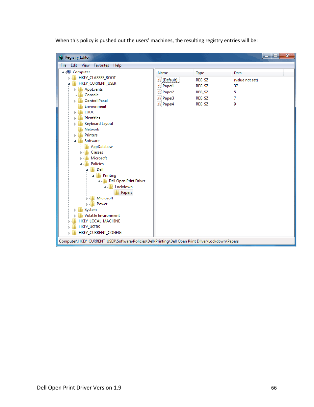This screenshot has width=314, height=407.
Task: Expand the Volatile Environment node
Action: (x=75, y=216)
